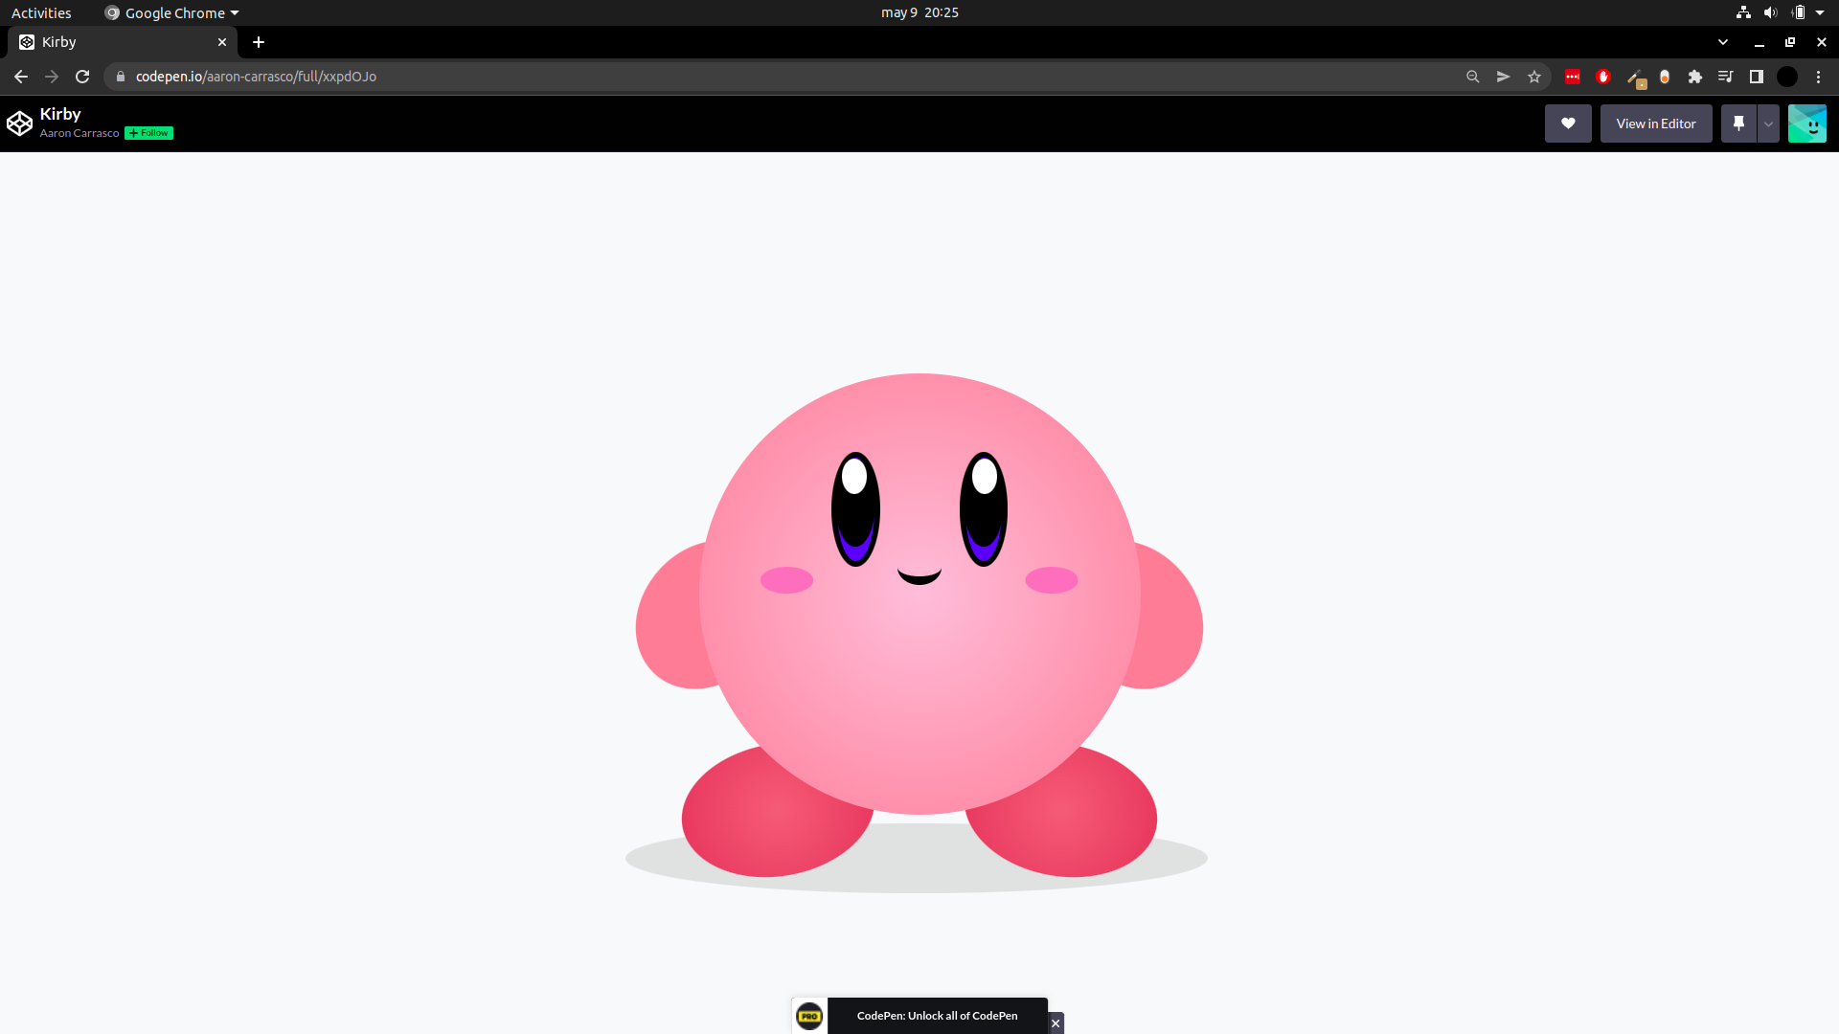This screenshot has width=1839, height=1034.
Task: Open the Activities overview
Action: [x=41, y=12]
